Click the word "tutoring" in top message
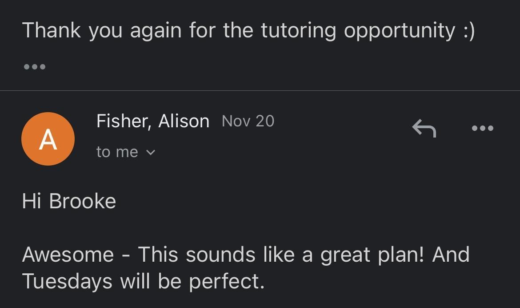This screenshot has width=520, height=308. (298, 30)
